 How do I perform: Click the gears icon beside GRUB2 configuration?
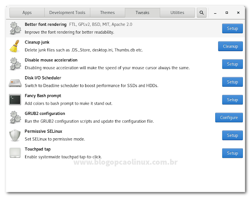pyautogui.click(x=15, y=118)
